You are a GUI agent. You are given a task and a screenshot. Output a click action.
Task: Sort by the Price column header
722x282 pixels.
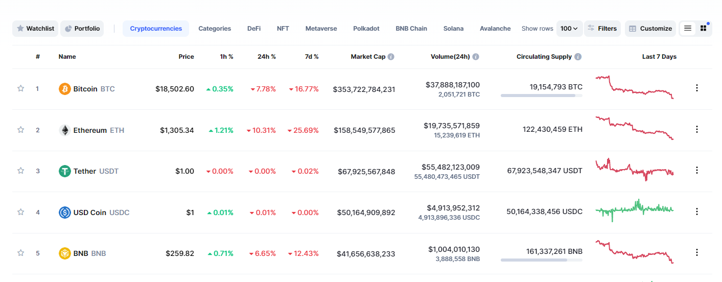187,57
